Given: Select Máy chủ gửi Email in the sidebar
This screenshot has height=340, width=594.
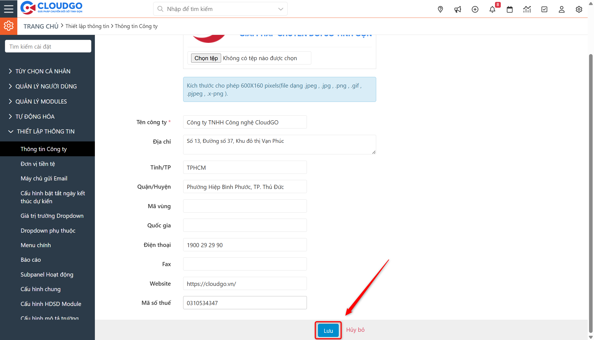Looking at the screenshot, I should point(44,178).
